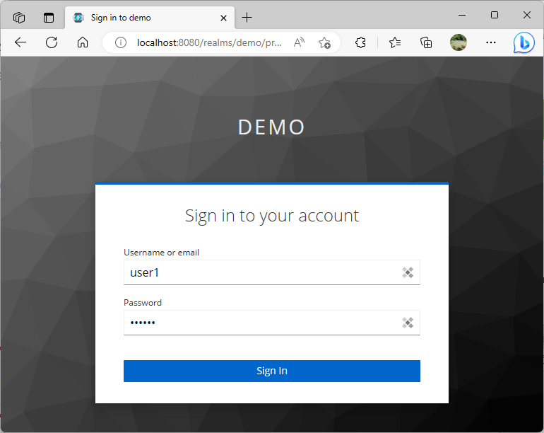Close the browser window

pyautogui.click(x=526, y=15)
